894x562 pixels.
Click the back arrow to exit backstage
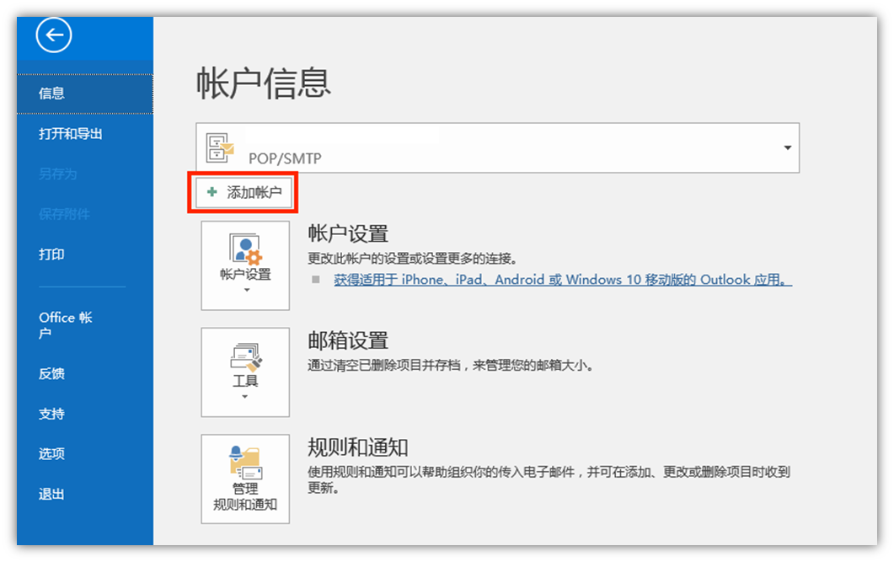pos(54,35)
